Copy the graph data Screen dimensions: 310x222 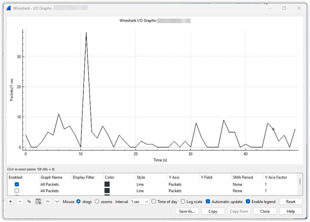(x=212, y=211)
